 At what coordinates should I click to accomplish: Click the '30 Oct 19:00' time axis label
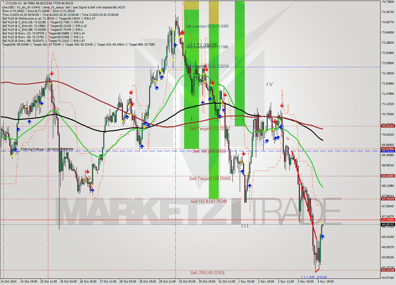207,282
